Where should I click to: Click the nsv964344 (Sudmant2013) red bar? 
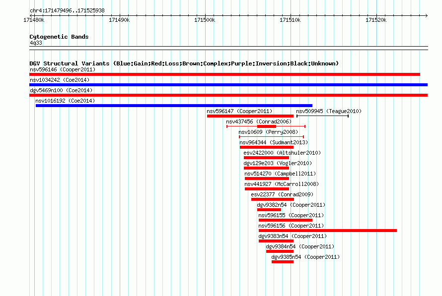tap(267, 147)
